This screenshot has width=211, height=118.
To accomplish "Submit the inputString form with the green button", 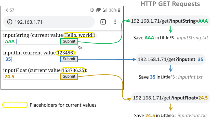I will click(x=69, y=41).
